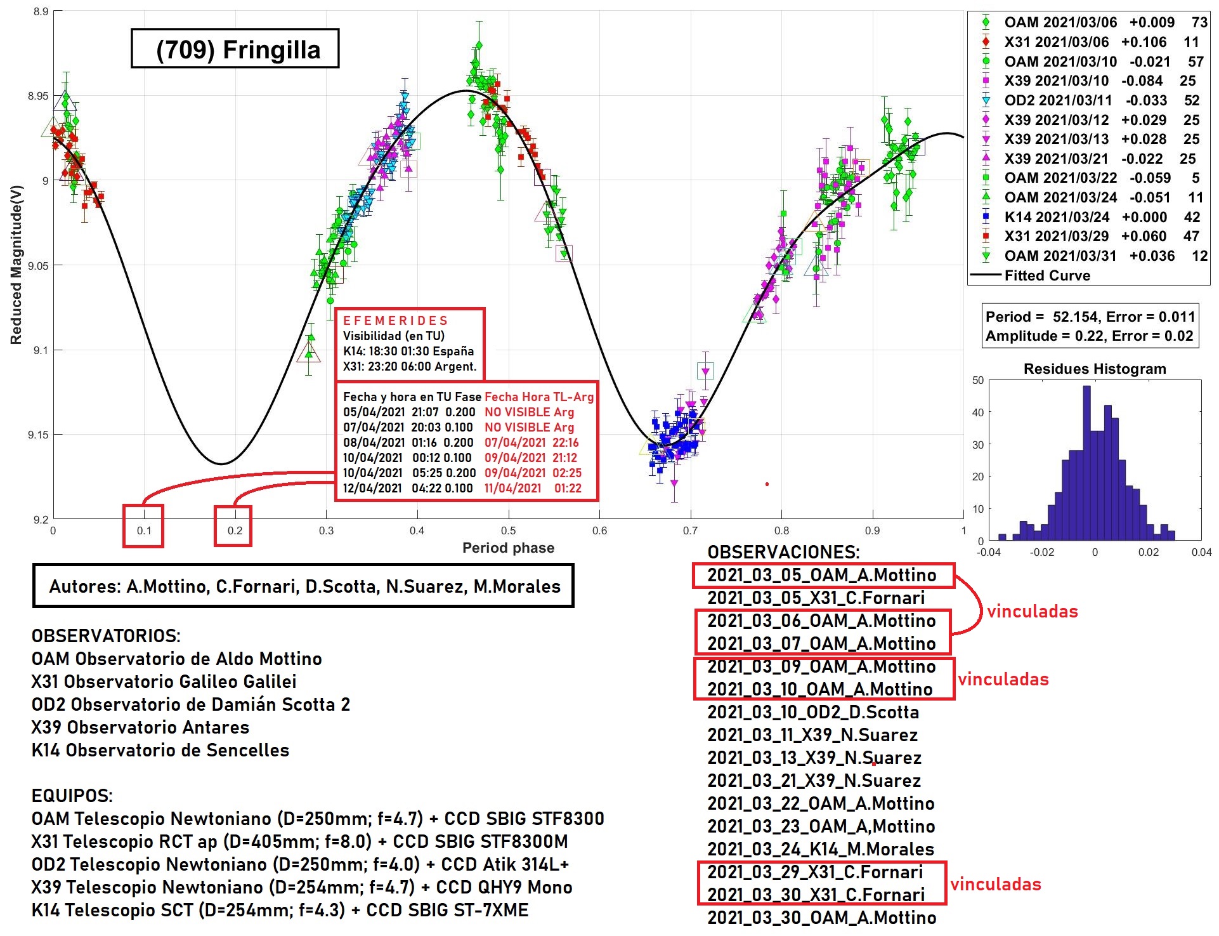Screen dimensions: 1219x936
Task: Click observation 2021_03_07_OAM_A.Mottino
Action: point(822,643)
